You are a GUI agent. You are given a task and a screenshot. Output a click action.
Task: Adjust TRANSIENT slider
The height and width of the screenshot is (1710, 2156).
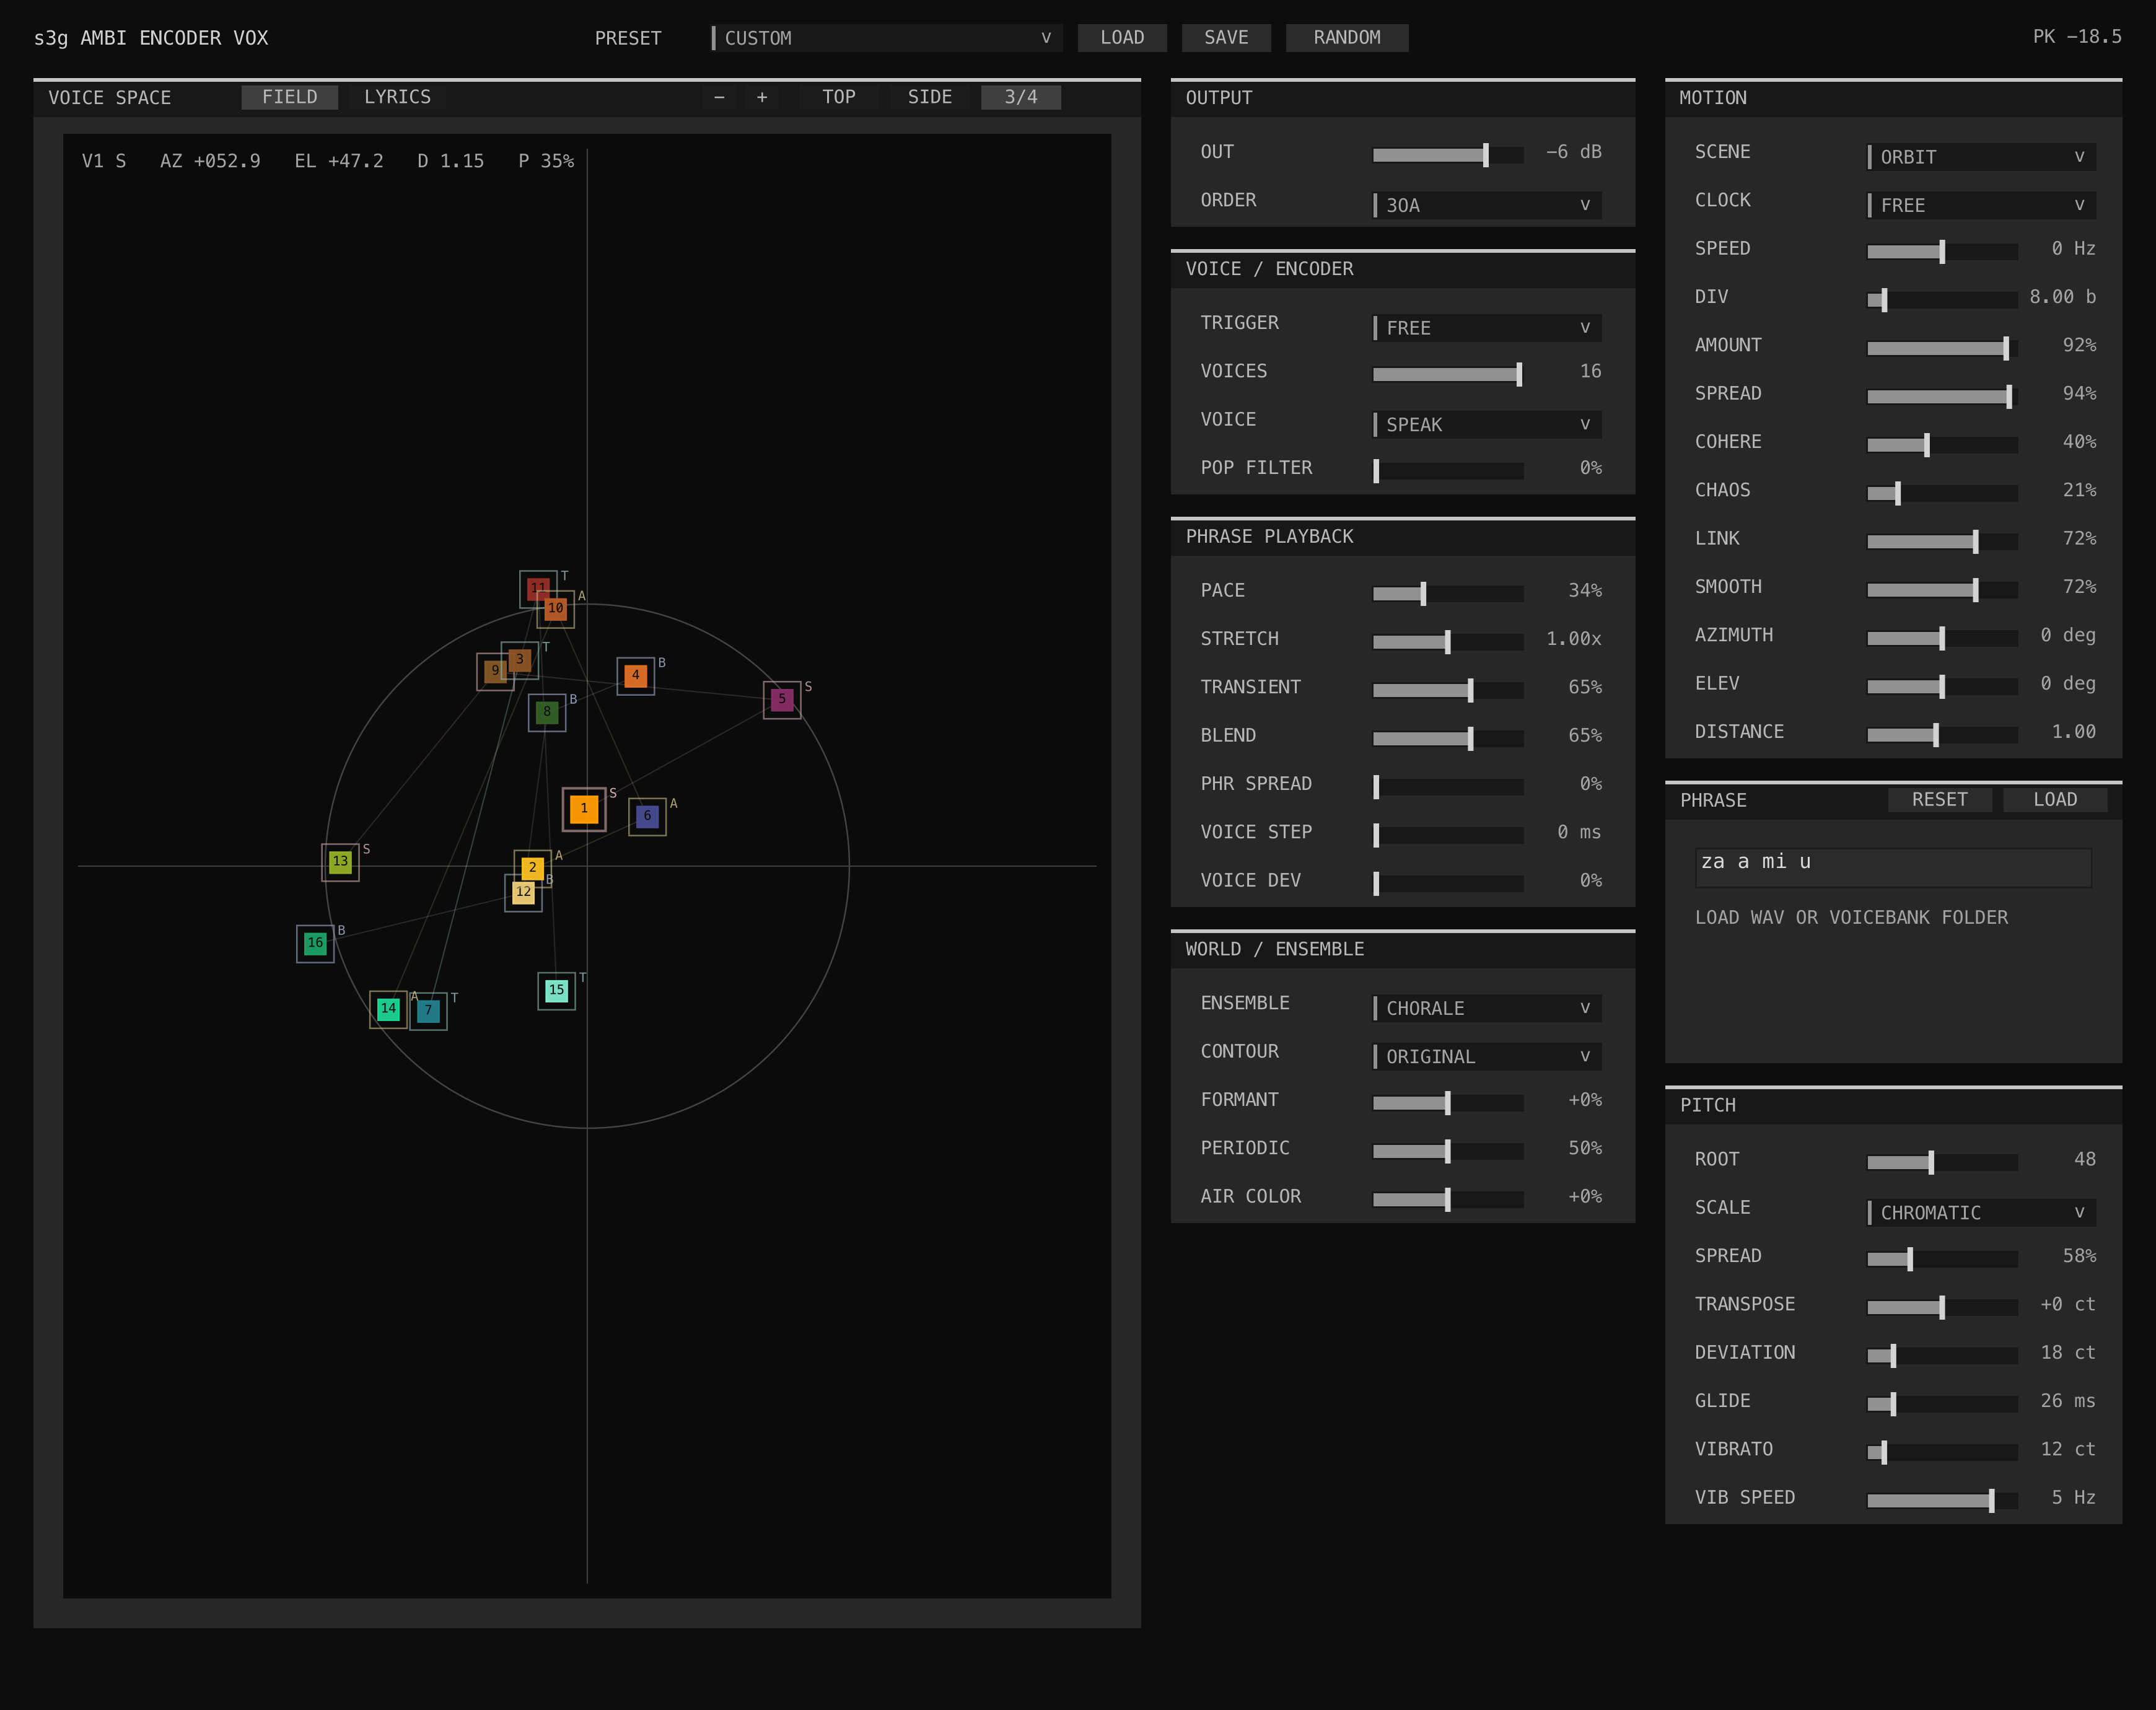click(x=1448, y=690)
